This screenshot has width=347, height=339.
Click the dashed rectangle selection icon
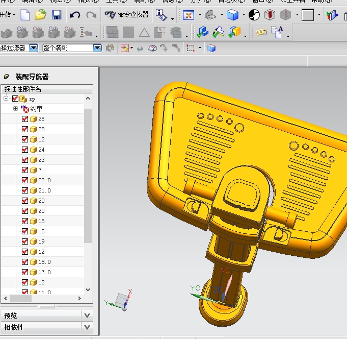click(x=191, y=48)
